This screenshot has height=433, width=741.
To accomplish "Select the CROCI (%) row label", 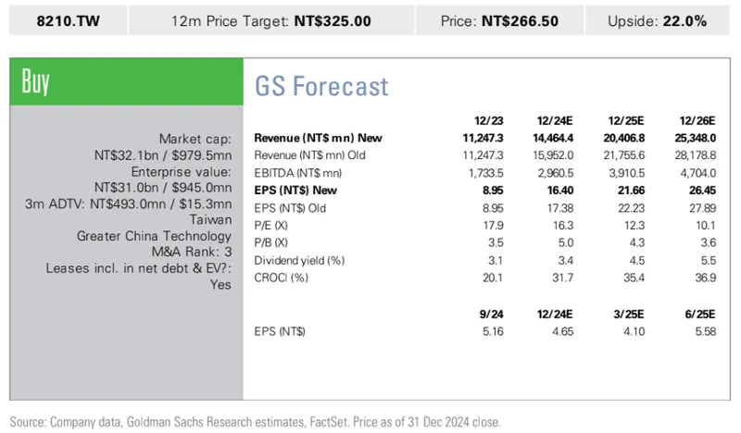I will click(x=280, y=278).
